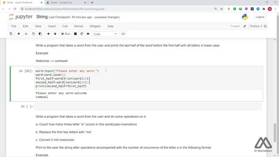
Task: Open the Widgets menu
Action: [x=95, y=26]
